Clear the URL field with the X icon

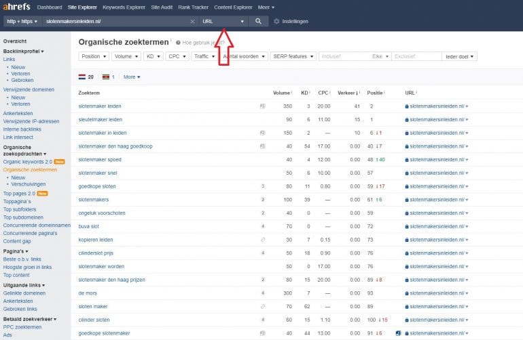click(192, 21)
